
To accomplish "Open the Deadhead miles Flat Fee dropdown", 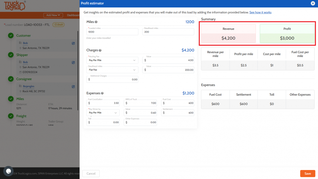I will pyautogui.click(x=112, y=70).
